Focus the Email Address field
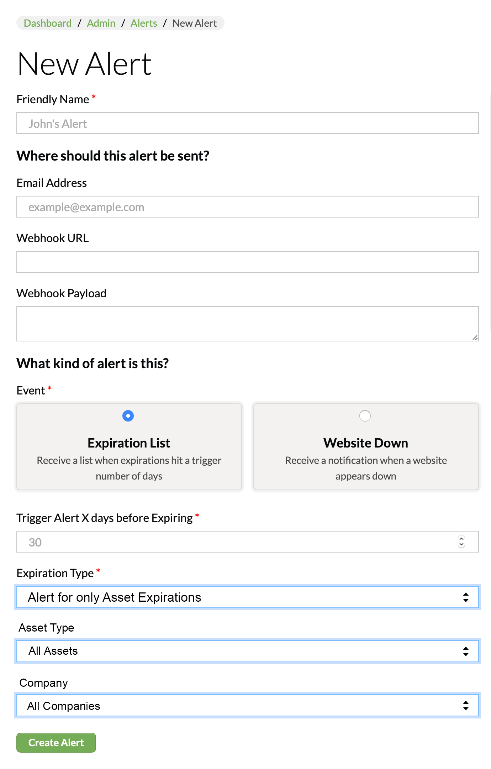The image size is (491, 769). click(248, 207)
